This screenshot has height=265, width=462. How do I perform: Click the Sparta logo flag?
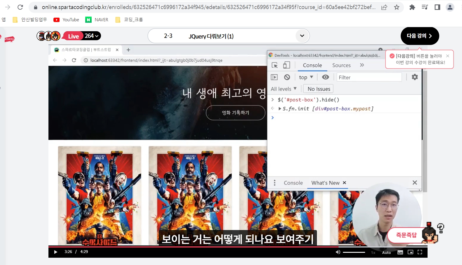tap(9, 39)
